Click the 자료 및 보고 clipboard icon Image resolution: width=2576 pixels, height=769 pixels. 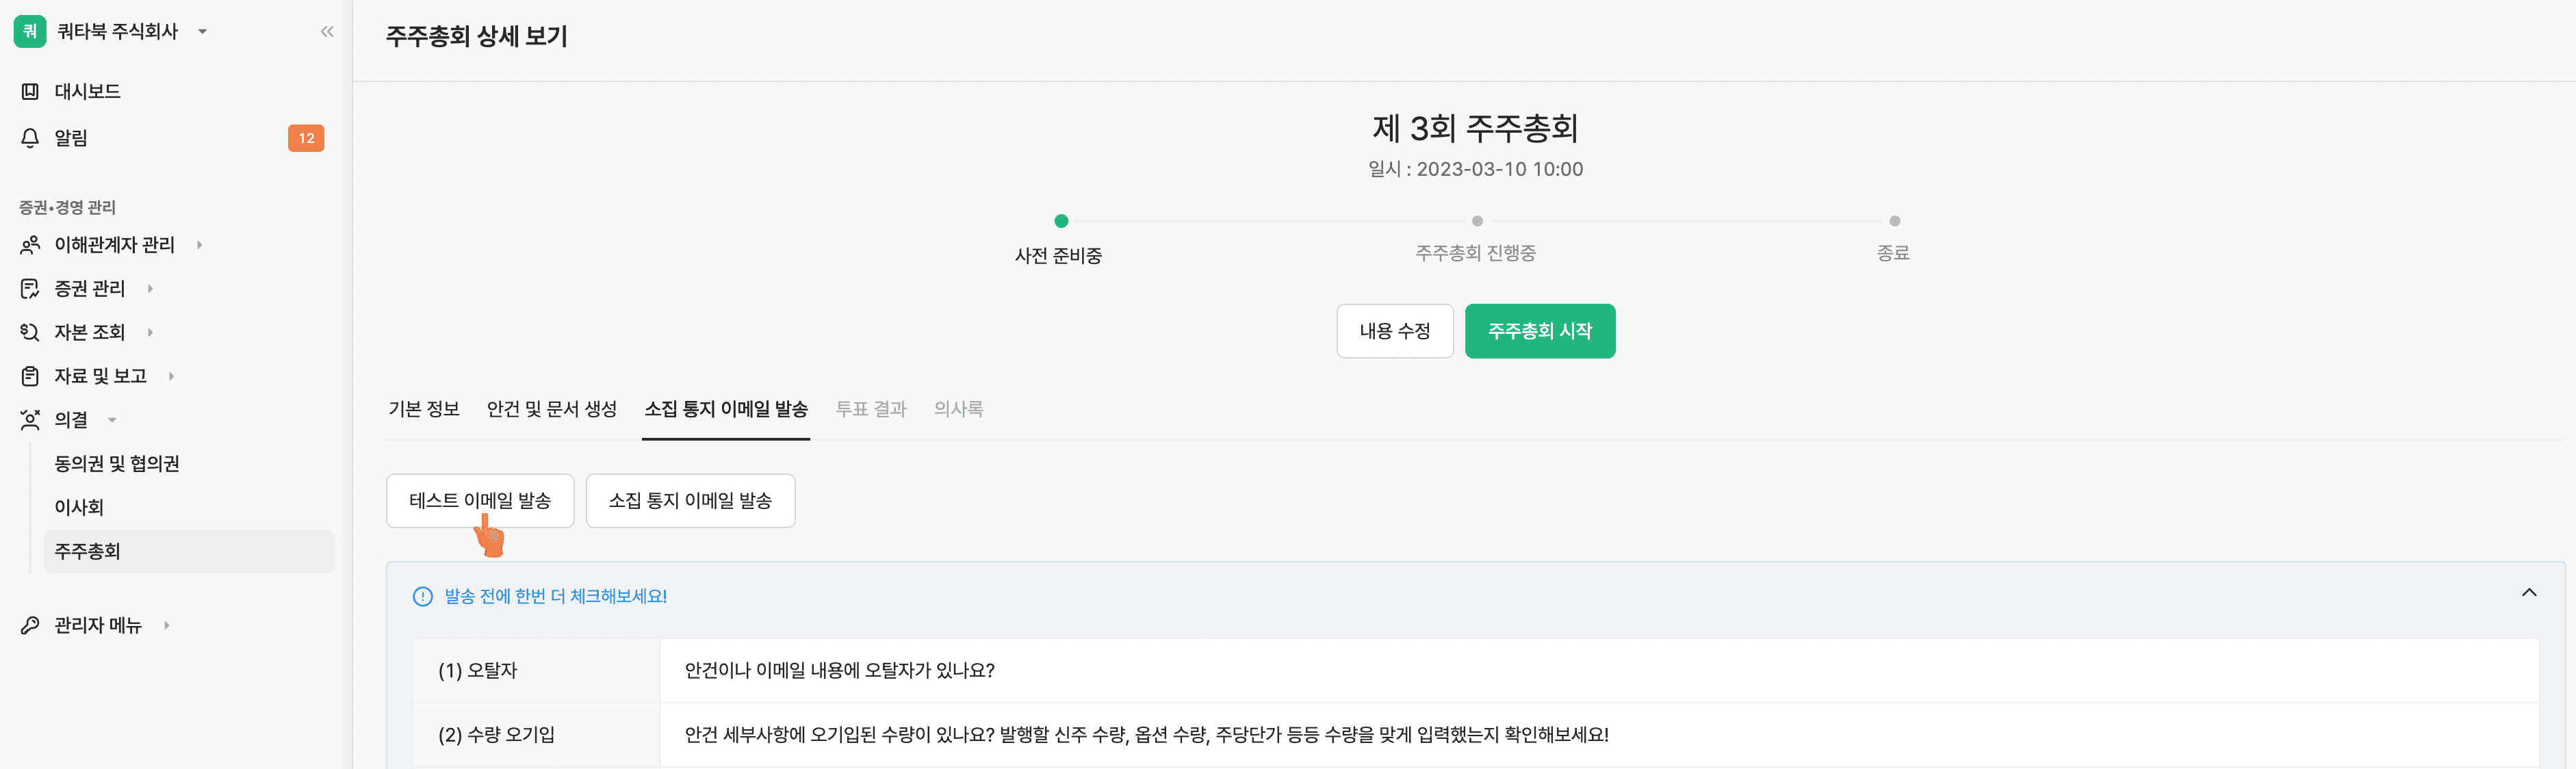pos(30,376)
